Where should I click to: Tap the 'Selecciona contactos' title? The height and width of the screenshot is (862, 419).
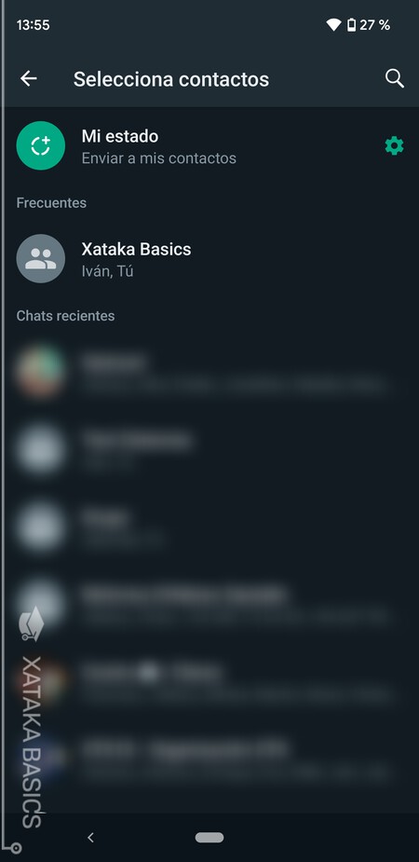coord(171,79)
